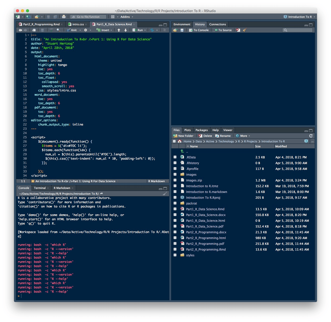This screenshot has width=331, height=322.
Task: View the console's current directory using the arrow icon
Action: point(101,193)
